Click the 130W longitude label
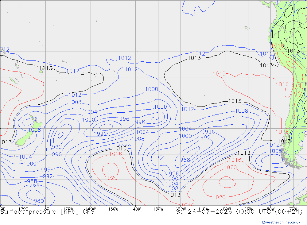Screen dimensions: 307x225 click(158, 209)
